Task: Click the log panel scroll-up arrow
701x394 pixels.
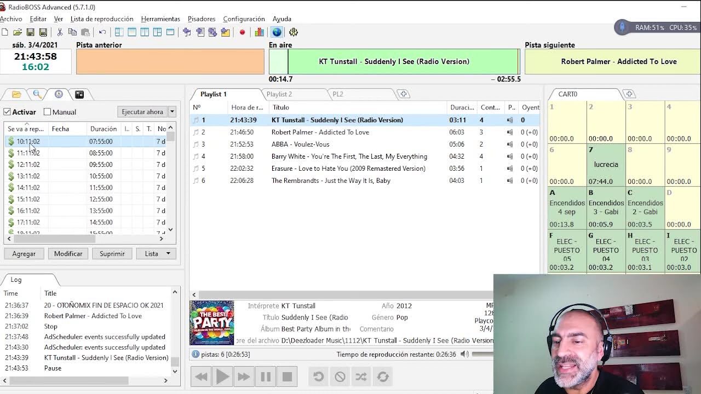Action: coord(175,292)
